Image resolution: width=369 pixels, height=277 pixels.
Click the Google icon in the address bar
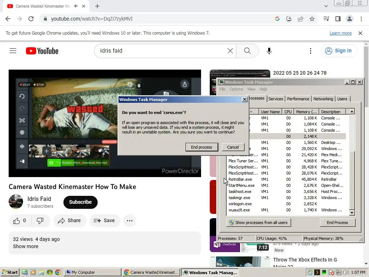point(277,19)
